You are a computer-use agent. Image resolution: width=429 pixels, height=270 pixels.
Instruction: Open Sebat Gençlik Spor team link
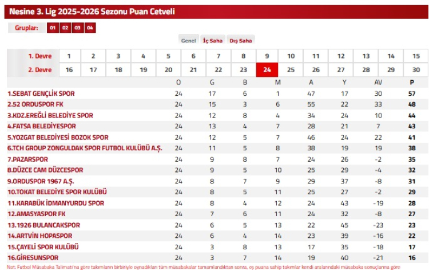[x=41, y=93]
